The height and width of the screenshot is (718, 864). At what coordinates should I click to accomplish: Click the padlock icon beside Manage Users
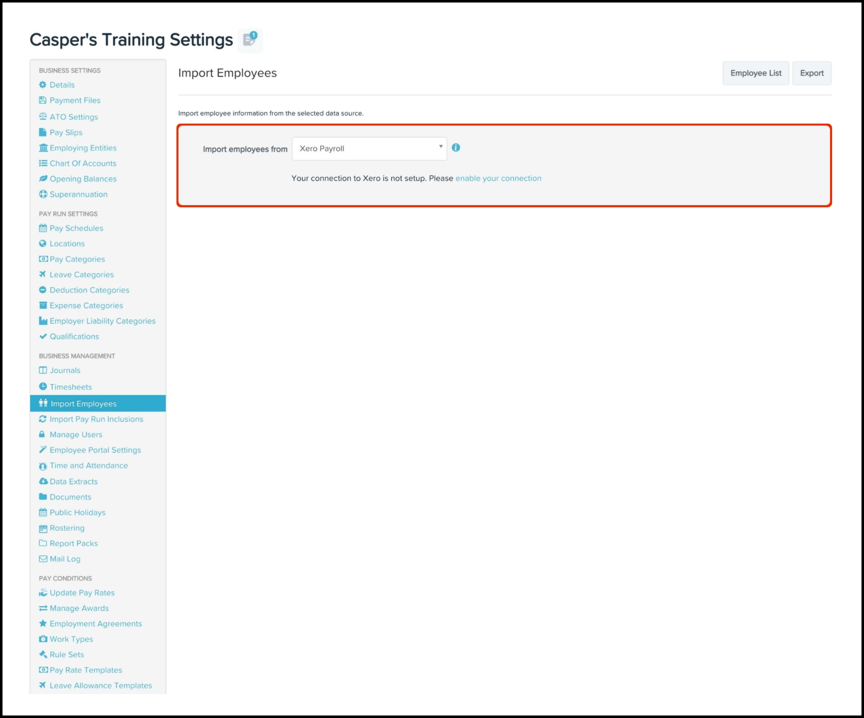pyautogui.click(x=42, y=434)
